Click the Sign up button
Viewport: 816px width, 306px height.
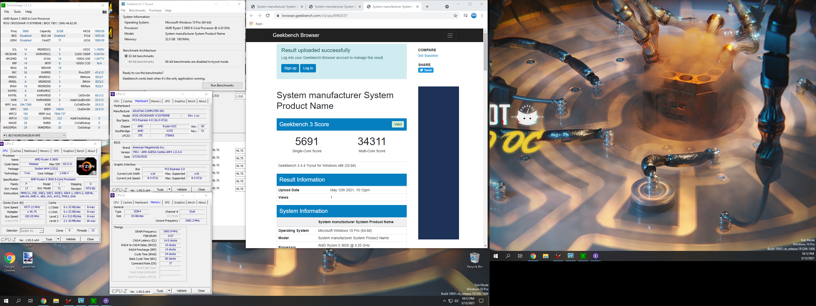pos(290,68)
